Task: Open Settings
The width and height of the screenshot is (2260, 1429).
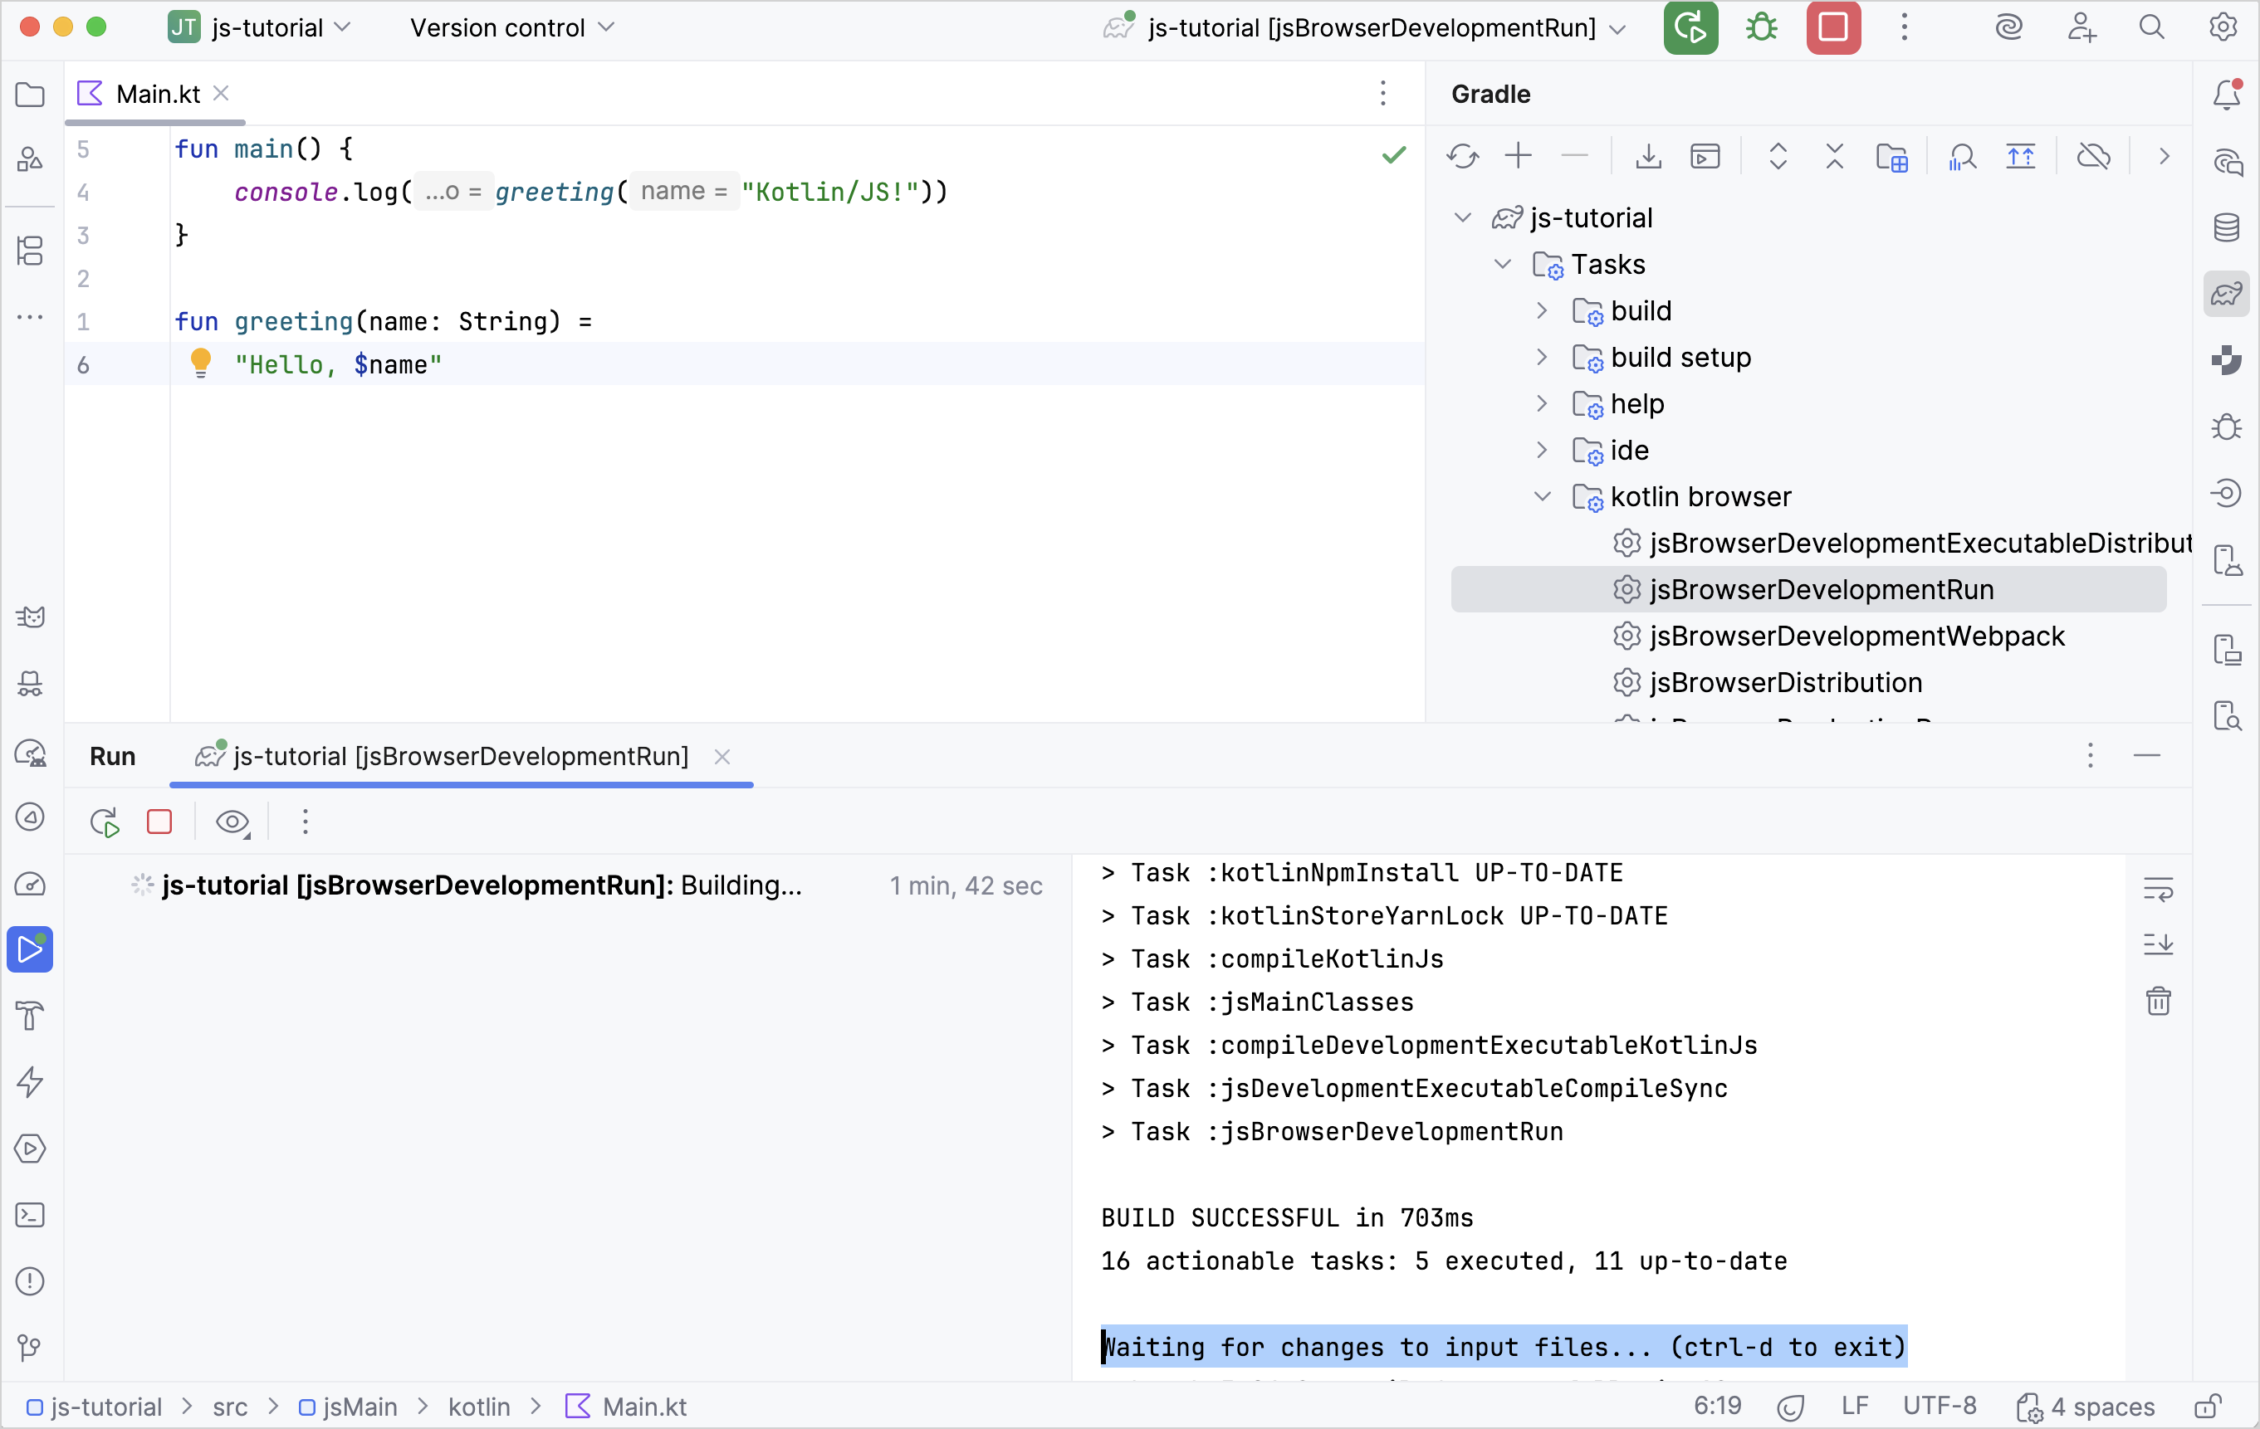Action: [2224, 27]
